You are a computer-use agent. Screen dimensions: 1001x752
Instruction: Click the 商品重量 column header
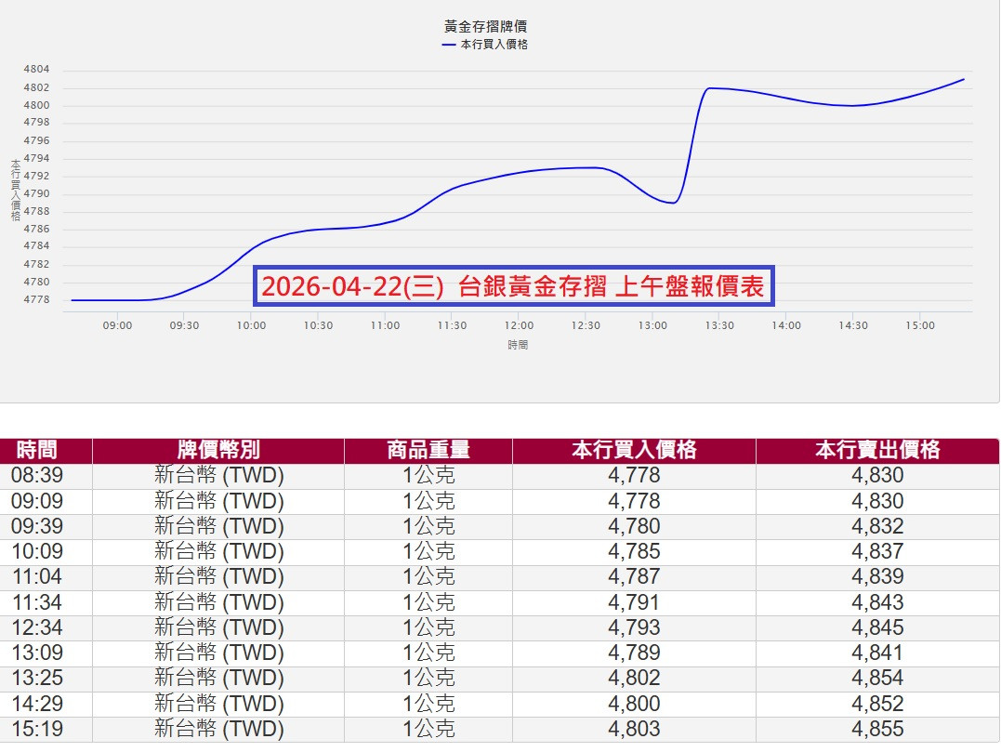coord(429,450)
